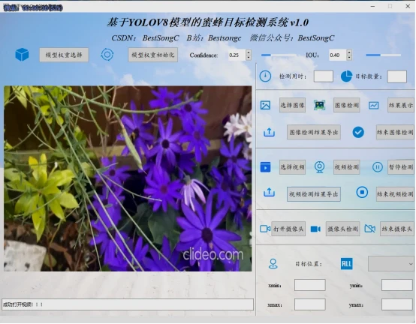The height and width of the screenshot is (324, 416).
Task: Click the blue cube model icon
Action: (x=22, y=55)
